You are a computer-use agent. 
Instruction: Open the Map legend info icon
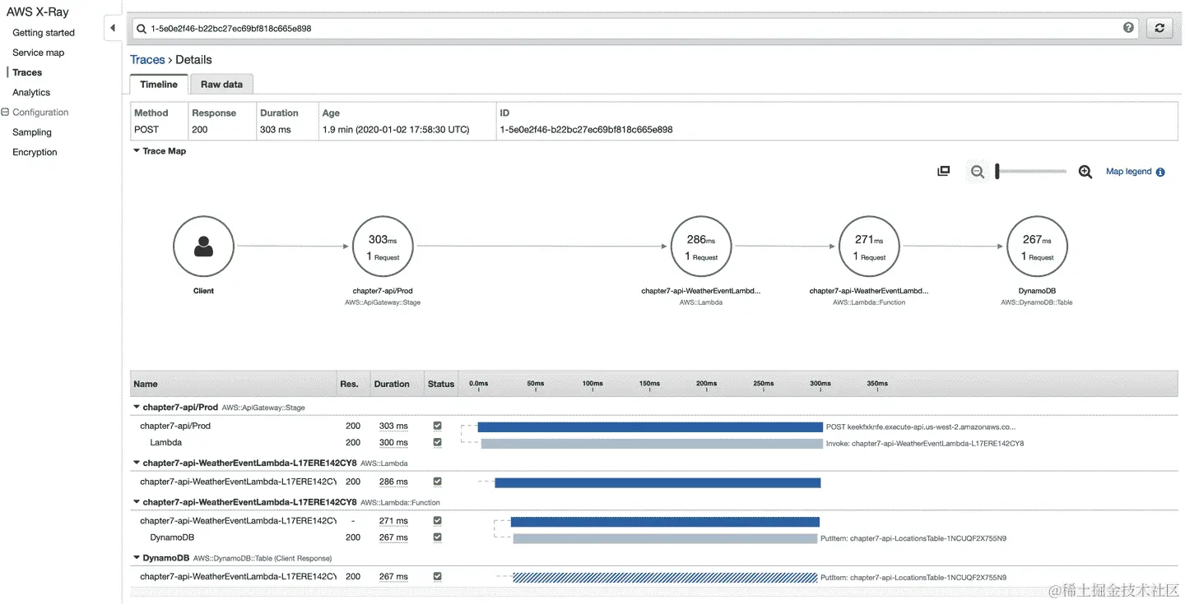(1160, 173)
